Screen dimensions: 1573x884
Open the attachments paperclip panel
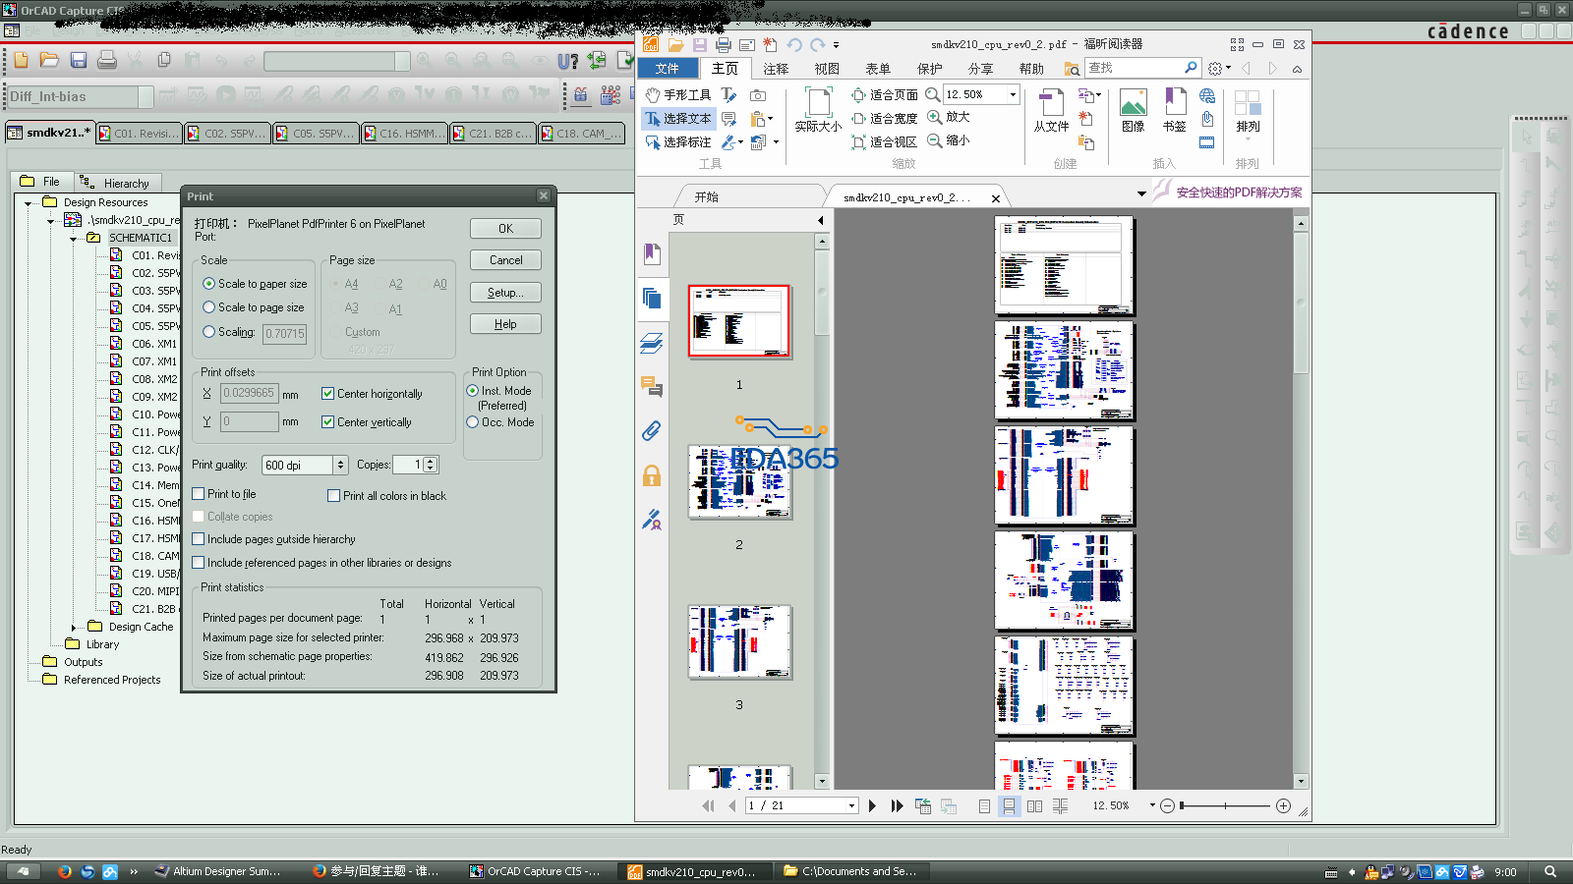651,431
